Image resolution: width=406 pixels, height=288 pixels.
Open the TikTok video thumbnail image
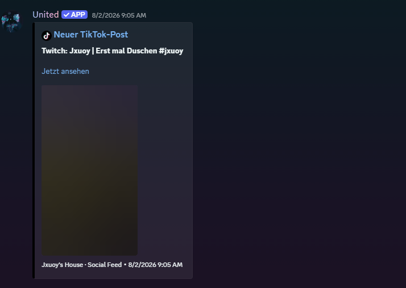click(x=90, y=170)
